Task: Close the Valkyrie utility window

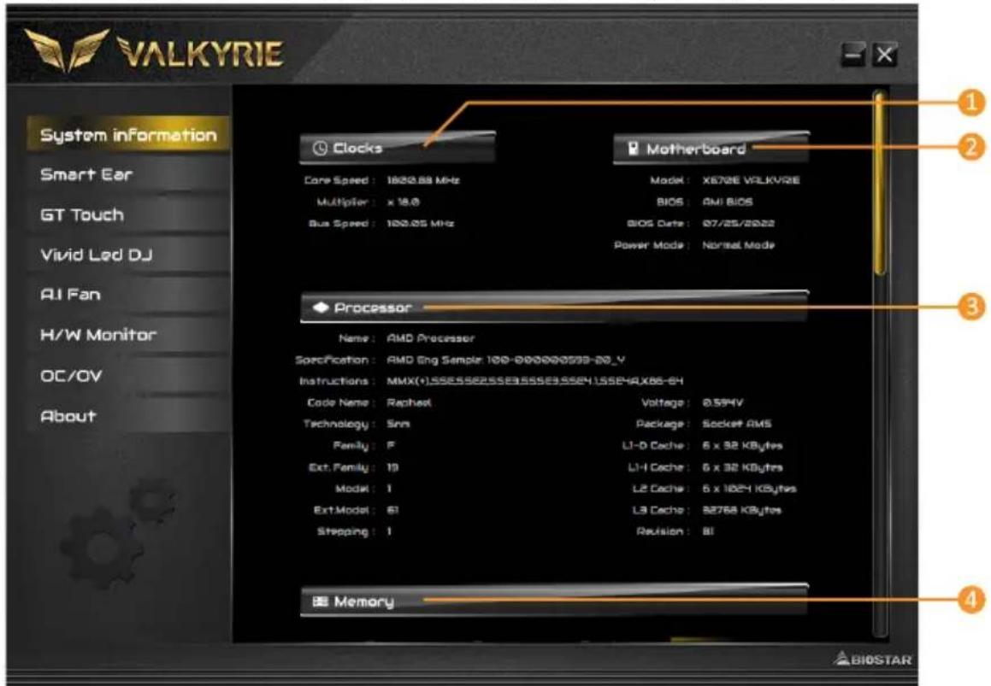Action: pos(884,56)
